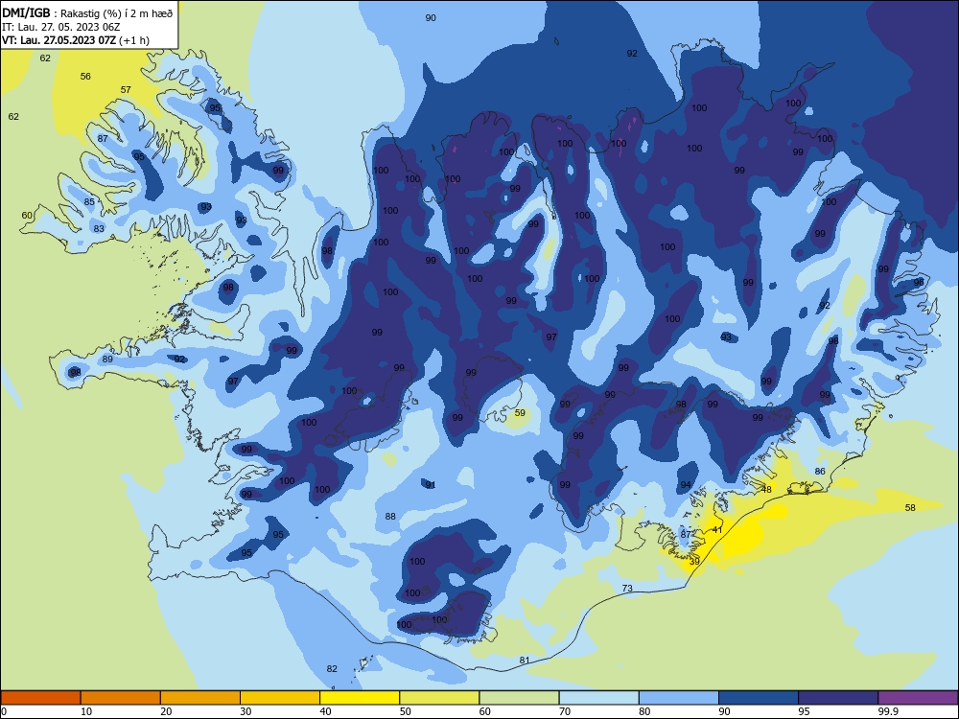Click the purple legend swatch above 99.9
This screenshot has width=959, height=719.
coord(918,698)
